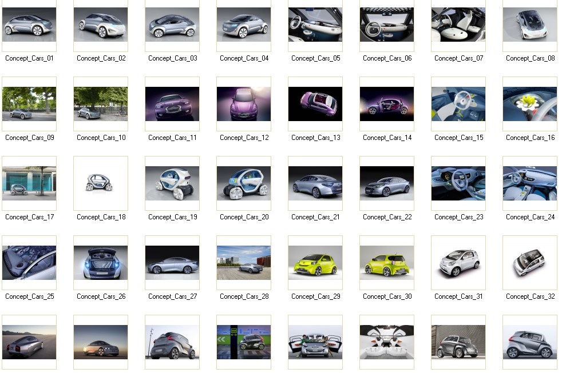
Task: Select the purple Concept_Cars_11 thumbnail
Action: pyautogui.click(x=172, y=104)
